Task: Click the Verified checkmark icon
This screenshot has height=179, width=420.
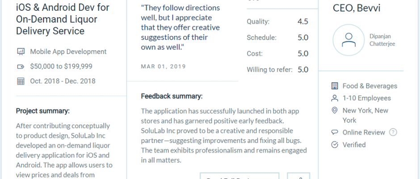Action: 335,145
